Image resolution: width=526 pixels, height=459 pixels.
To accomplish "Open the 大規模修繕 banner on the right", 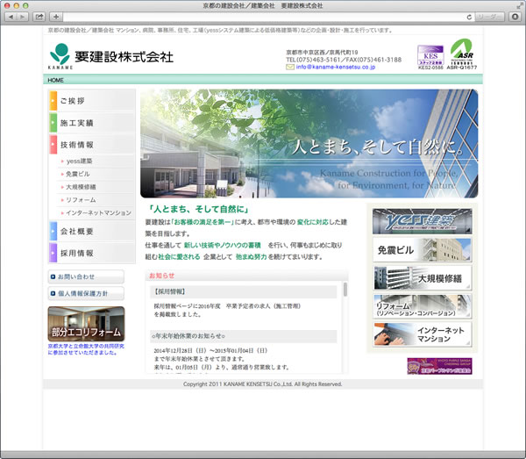I will coord(422,278).
